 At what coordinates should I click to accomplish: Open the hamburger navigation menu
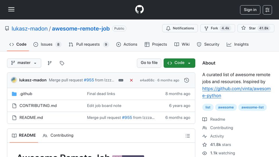click(x=11, y=9)
